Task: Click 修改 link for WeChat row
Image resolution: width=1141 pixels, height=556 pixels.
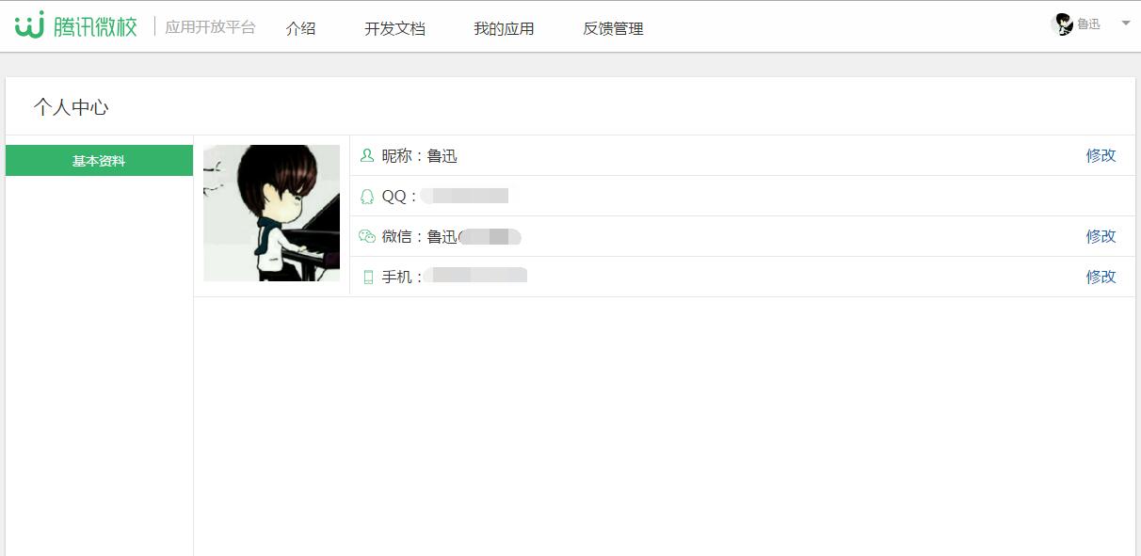Action: [x=1101, y=236]
